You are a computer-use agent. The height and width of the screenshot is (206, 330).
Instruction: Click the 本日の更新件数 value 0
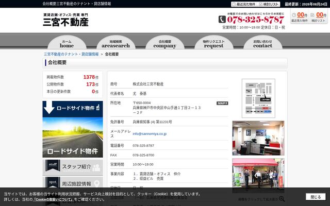point(93,92)
